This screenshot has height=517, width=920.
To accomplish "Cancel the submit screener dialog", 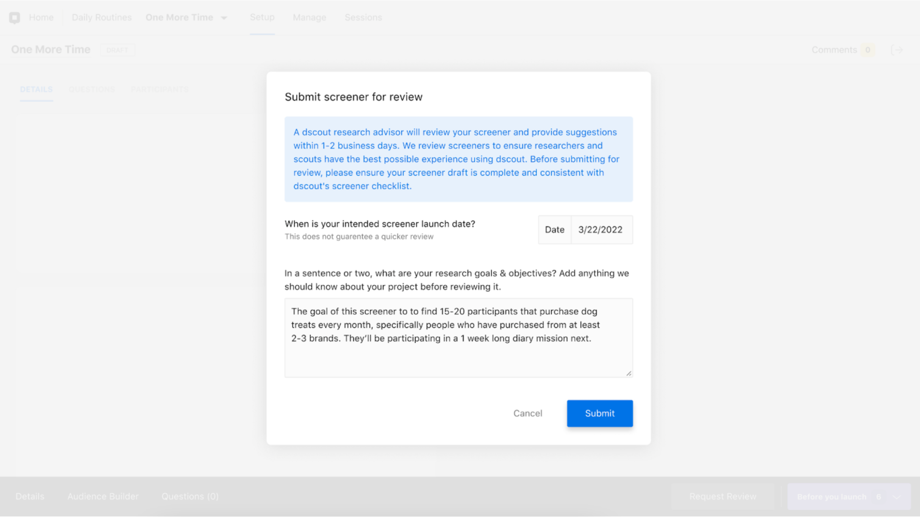I will click(x=527, y=413).
